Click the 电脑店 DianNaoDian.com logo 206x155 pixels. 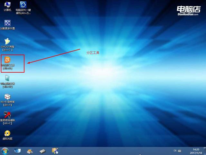(x=189, y=11)
